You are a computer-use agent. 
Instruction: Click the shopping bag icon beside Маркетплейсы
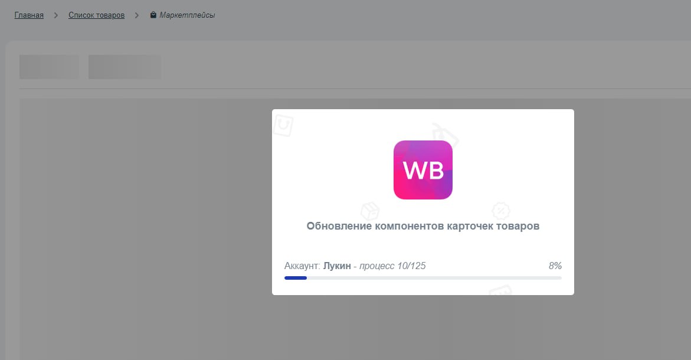pyautogui.click(x=153, y=15)
